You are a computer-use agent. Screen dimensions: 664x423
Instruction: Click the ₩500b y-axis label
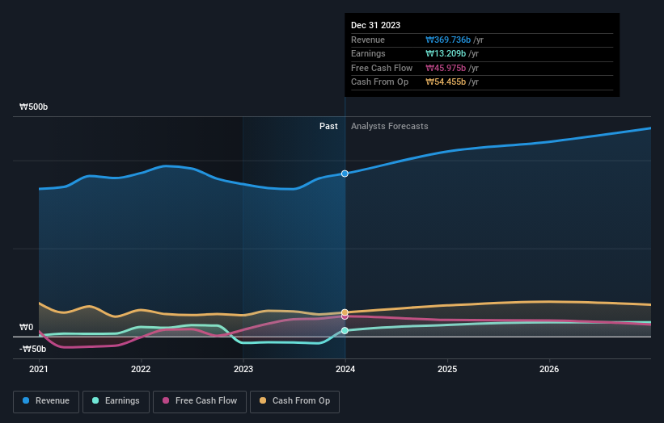click(x=33, y=107)
